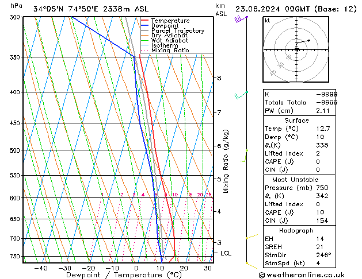Click the Most Unstable CIN value 154
Image resolution: width=362 pixels, height=279 pixels.
[x=322, y=220]
